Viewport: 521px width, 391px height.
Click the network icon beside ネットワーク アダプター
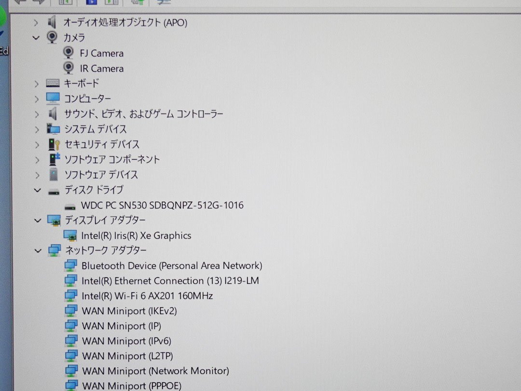(55, 251)
